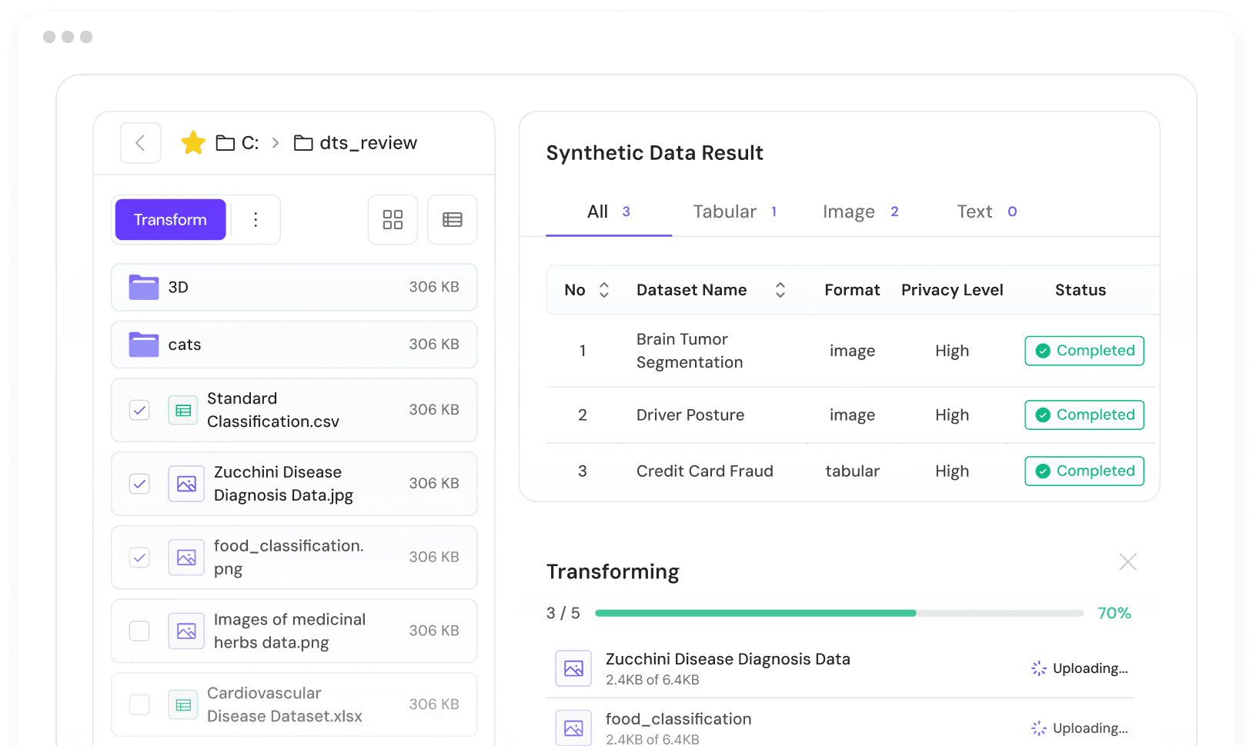This screenshot has height=746, width=1253.
Task: Click Completed status on Credit Card Fraud
Action: [1084, 471]
